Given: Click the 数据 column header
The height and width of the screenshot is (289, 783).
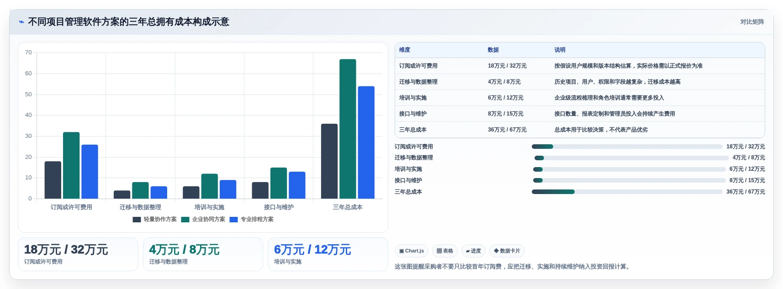Looking at the screenshot, I should [x=493, y=50].
